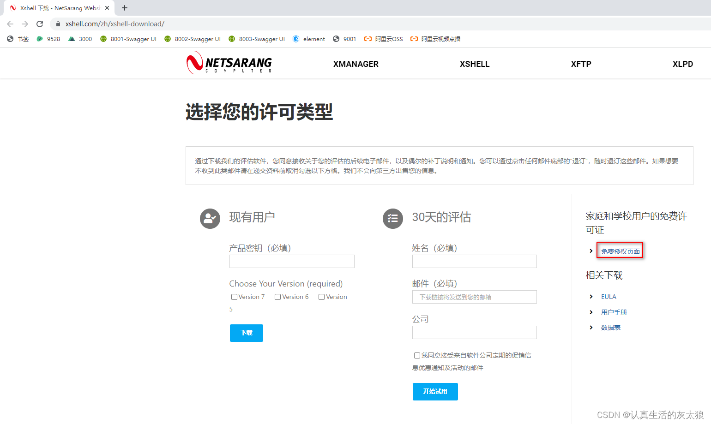This screenshot has height=424, width=711.
Task: Open the 用户手册 link
Action: point(614,312)
